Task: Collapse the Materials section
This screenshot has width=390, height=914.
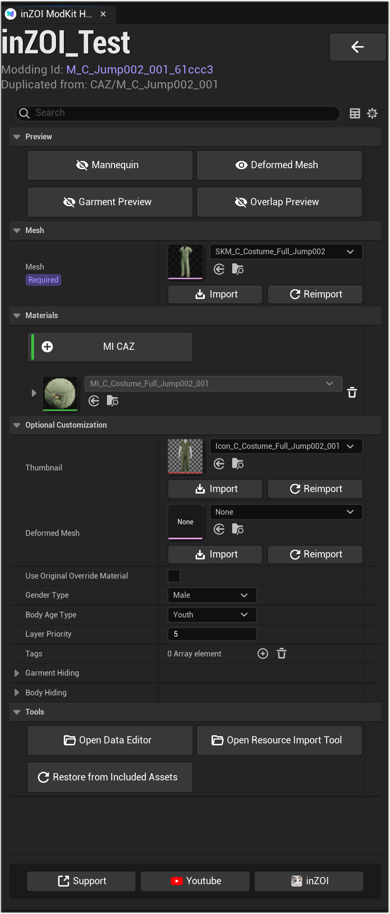Action: point(17,316)
